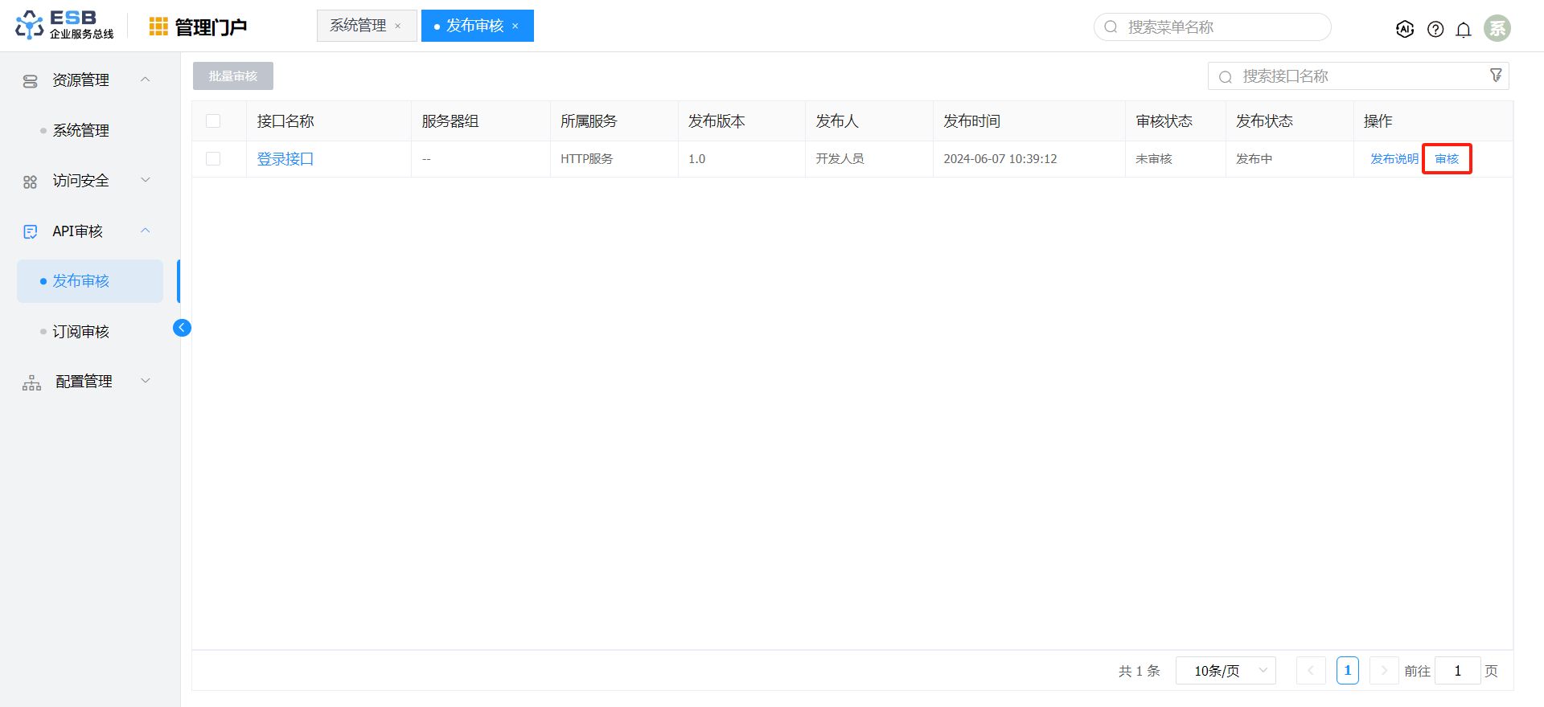Expand the 配置管理 menu group

(x=146, y=381)
